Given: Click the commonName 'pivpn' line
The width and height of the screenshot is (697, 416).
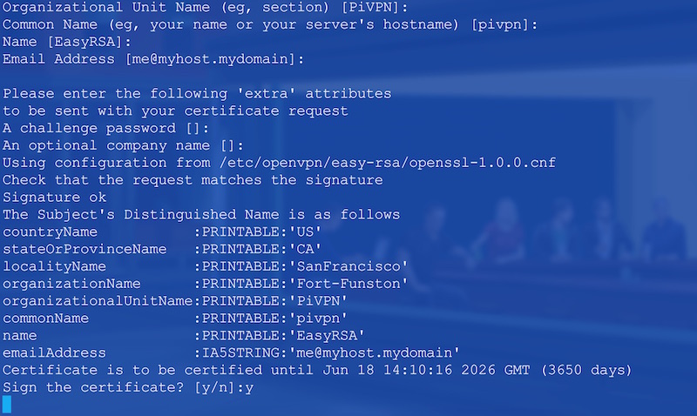Looking at the screenshot, I should click(x=175, y=319).
